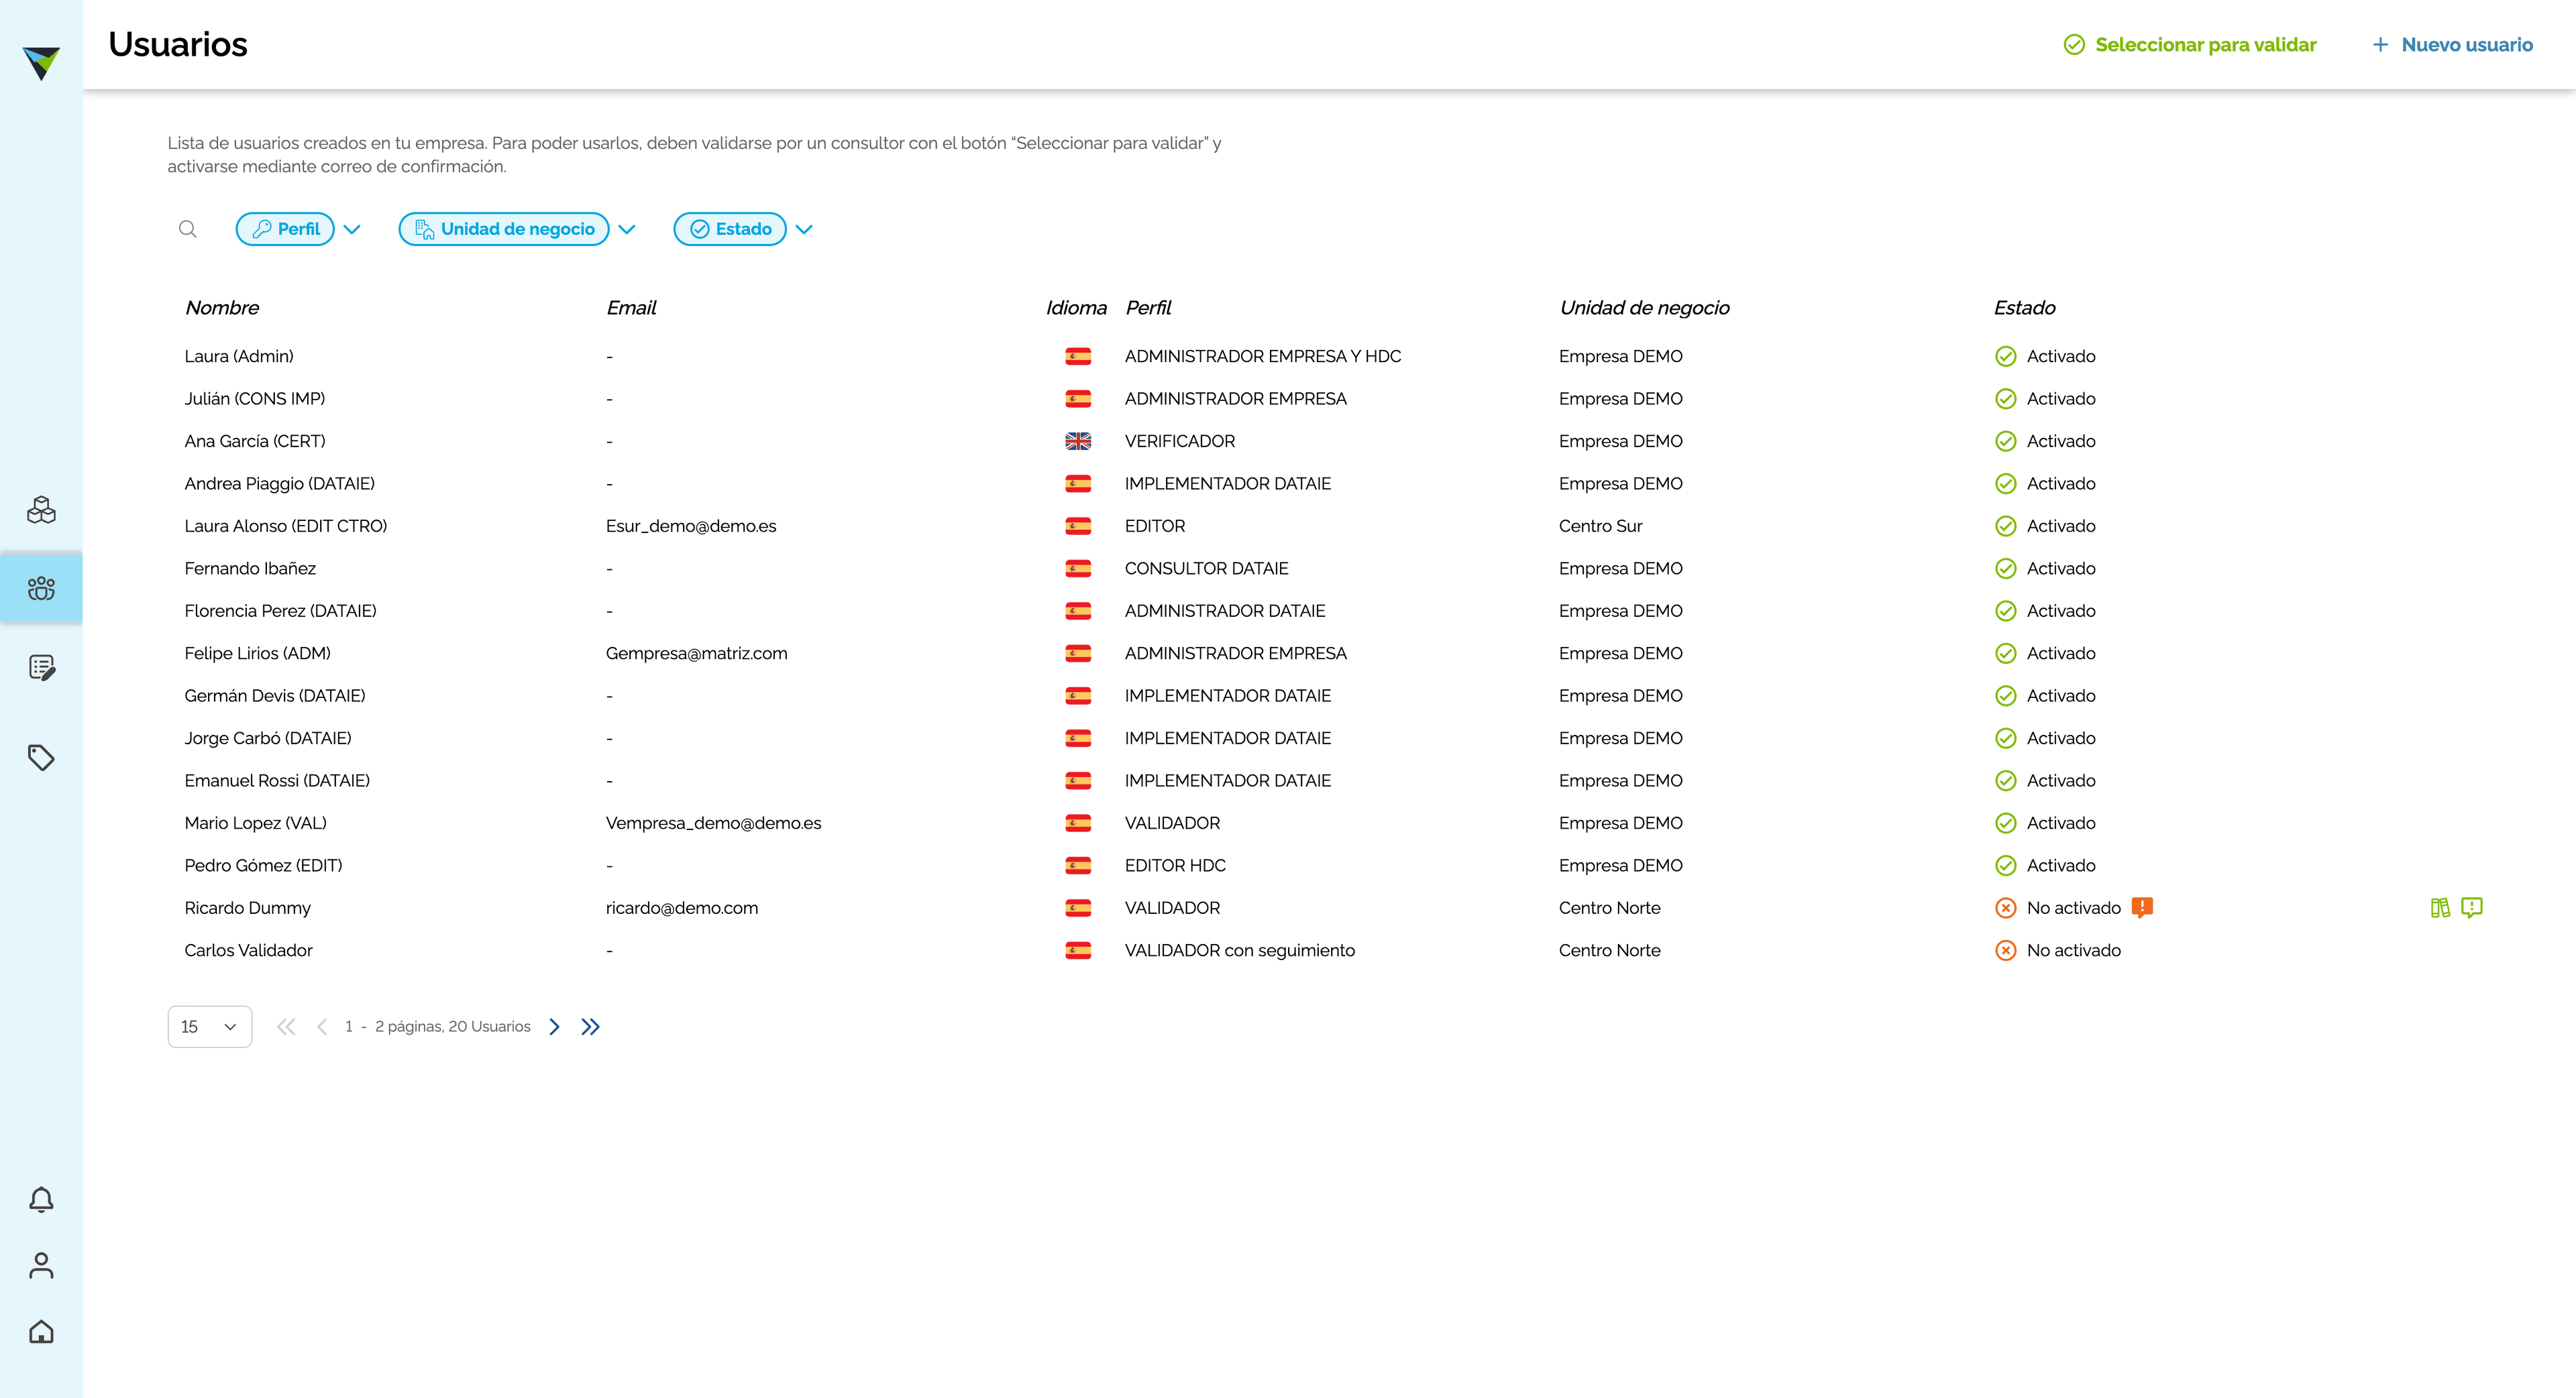The height and width of the screenshot is (1398, 2576).
Task: Expand the Unidad de negocio filter chevron
Action: pos(627,230)
